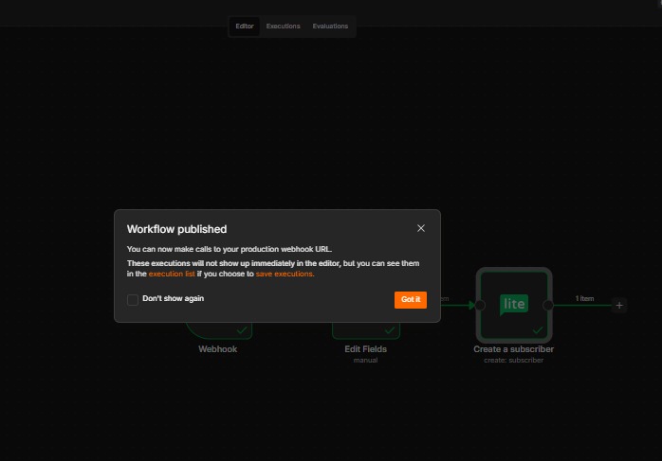Click the Create a subscriber output connector

tap(548, 305)
